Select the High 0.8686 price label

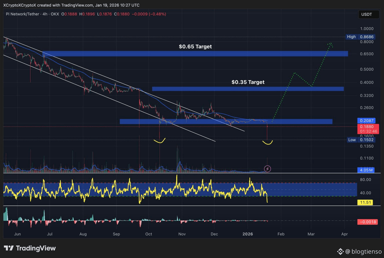pos(360,37)
